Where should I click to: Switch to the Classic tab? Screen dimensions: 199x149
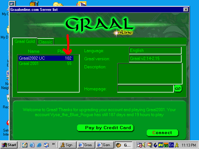(46, 42)
